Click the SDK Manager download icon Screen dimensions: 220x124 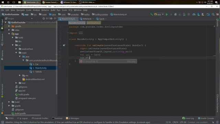point(198,14)
